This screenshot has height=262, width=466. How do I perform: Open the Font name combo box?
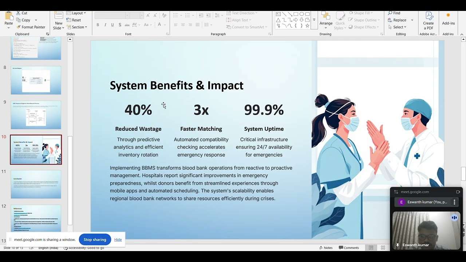[112, 15]
